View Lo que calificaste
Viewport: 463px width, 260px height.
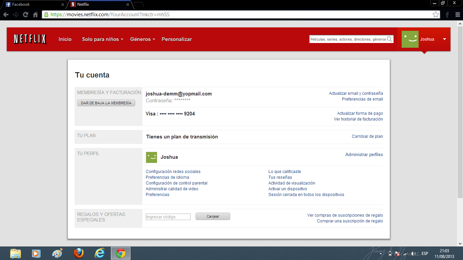tap(285, 172)
